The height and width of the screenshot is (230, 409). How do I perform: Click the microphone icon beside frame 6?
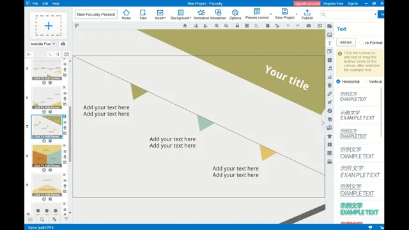(65, 98)
